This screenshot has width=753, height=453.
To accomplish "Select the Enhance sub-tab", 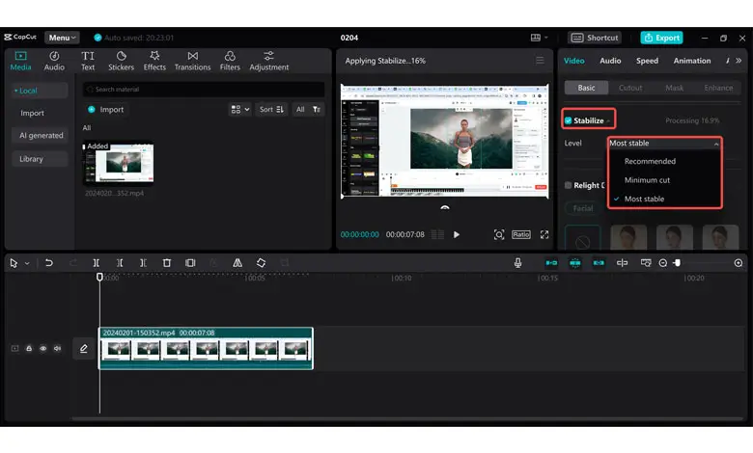I will (718, 88).
